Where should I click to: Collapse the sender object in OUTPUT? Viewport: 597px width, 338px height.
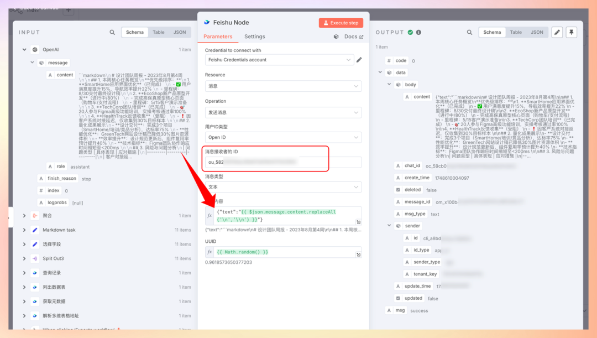(389, 226)
